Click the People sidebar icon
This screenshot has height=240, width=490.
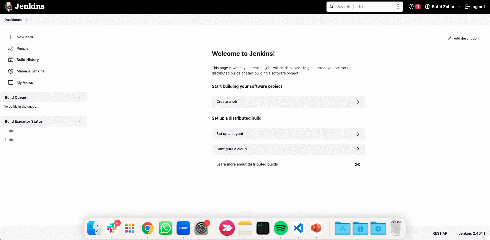pos(11,48)
